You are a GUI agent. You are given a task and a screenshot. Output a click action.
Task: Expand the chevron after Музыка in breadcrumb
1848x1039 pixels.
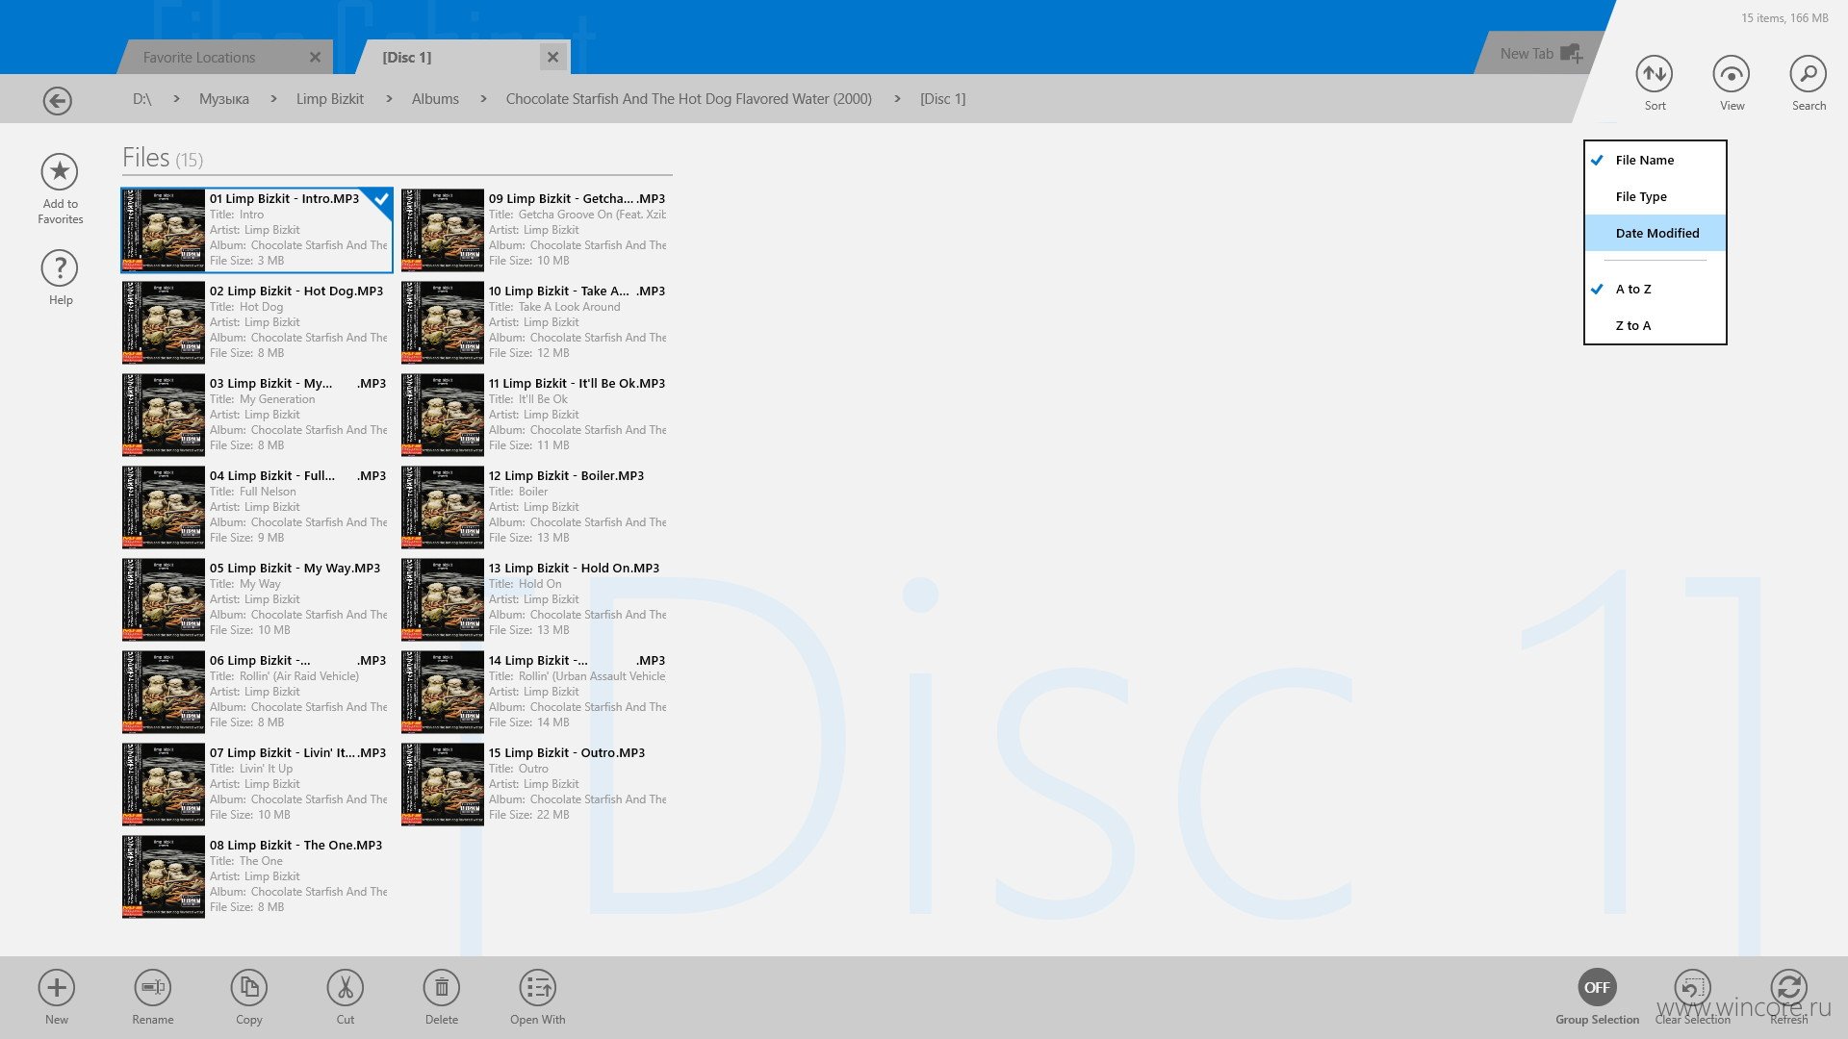point(273,99)
